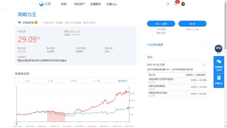
Task: Open 且慢管家 in the top navigation
Action: pyautogui.click(x=95, y=4)
